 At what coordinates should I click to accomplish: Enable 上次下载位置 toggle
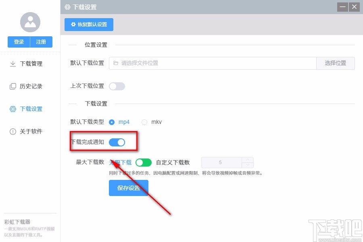(117, 86)
